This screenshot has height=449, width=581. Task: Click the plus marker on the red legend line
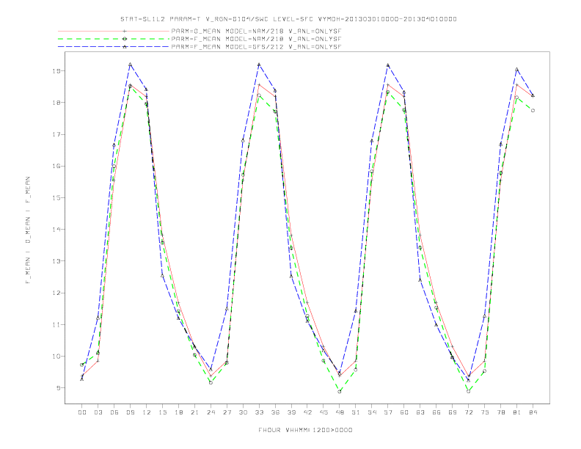coord(125,31)
